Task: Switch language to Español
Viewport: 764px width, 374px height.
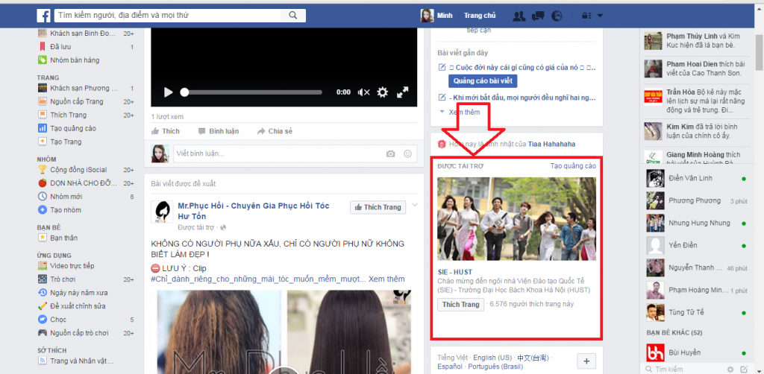Action: pos(450,367)
